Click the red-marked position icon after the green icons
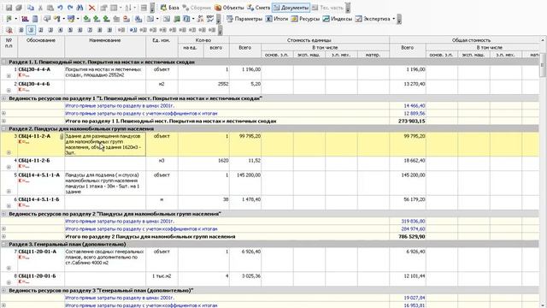 click(x=126, y=19)
